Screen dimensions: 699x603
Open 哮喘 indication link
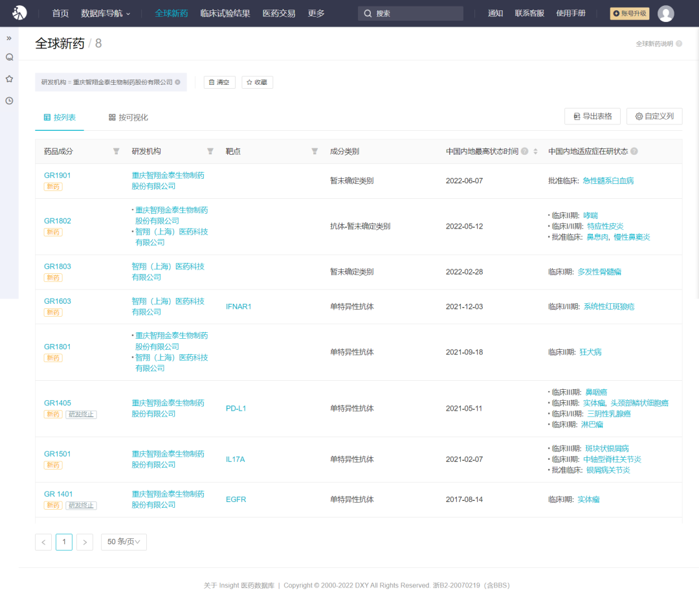[x=590, y=216]
